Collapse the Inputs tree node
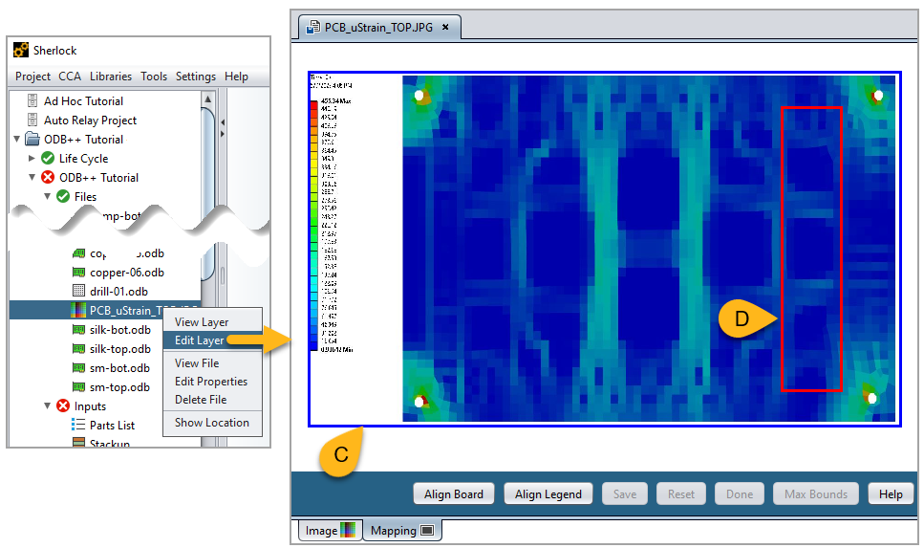 click(x=47, y=406)
